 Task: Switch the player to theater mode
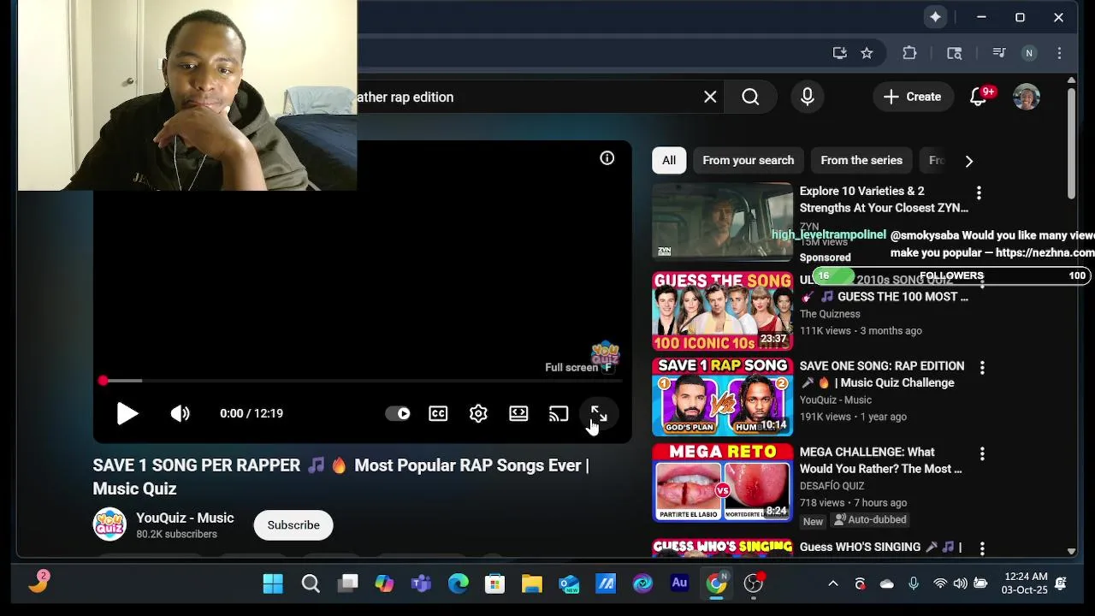point(518,413)
